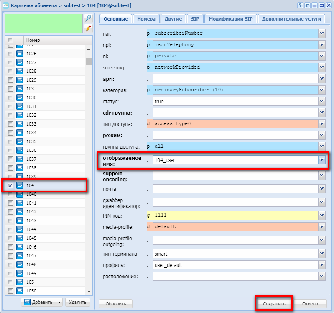Image resolution: width=334 pixels, height=313 pixels.
Task: Click the SIP icon of number 1033
Action: coord(20,124)
